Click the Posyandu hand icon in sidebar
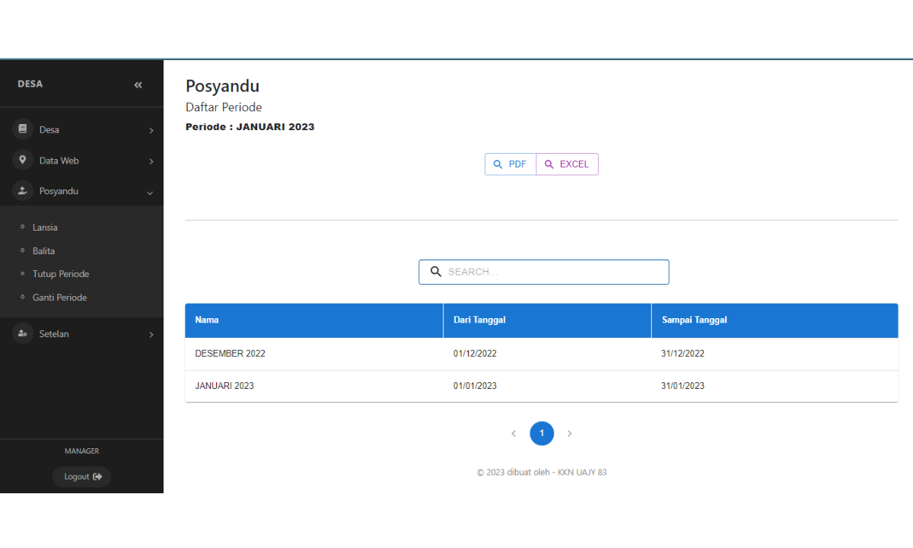This screenshot has height=548, width=913. 23,191
